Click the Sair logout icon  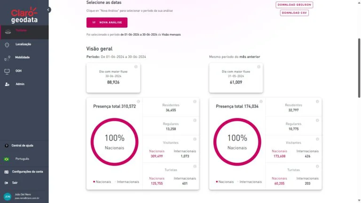(7, 182)
